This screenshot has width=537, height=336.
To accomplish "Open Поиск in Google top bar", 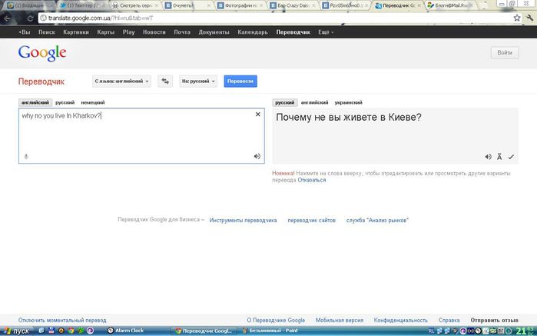I will [x=47, y=32].
